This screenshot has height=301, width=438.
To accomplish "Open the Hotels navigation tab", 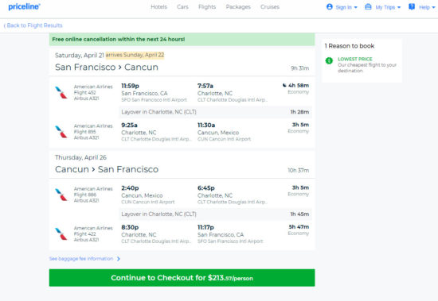I will (158, 7).
